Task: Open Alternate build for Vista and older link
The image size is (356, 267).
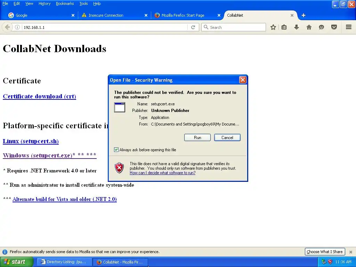Action: 64,199
